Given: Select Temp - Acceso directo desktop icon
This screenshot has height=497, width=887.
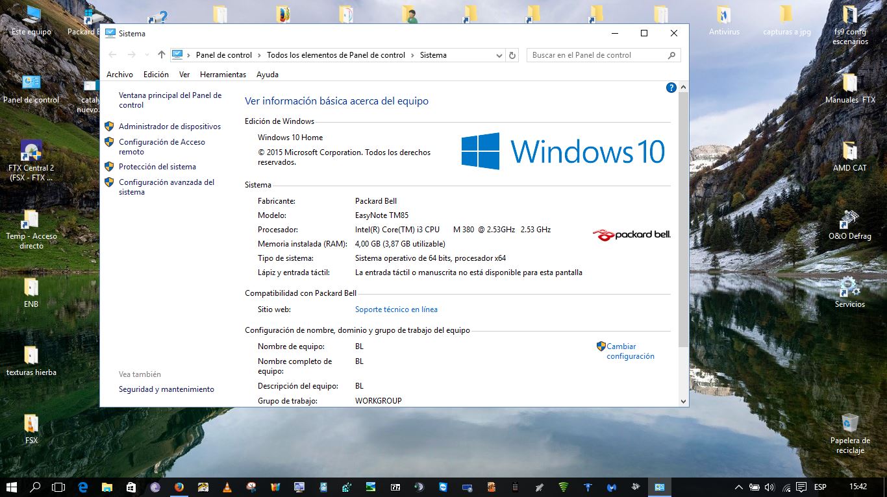Looking at the screenshot, I should pyautogui.click(x=31, y=230).
